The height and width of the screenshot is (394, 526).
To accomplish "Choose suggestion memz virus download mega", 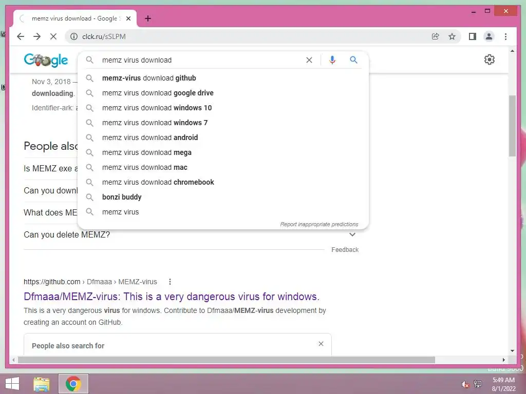I will (223, 152).
